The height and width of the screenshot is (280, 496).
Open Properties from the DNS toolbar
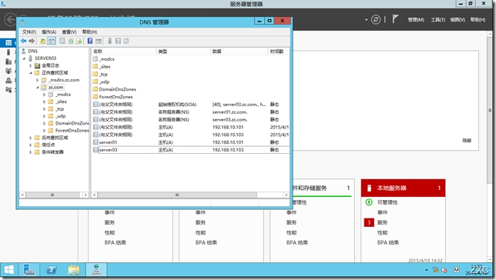click(x=62, y=41)
